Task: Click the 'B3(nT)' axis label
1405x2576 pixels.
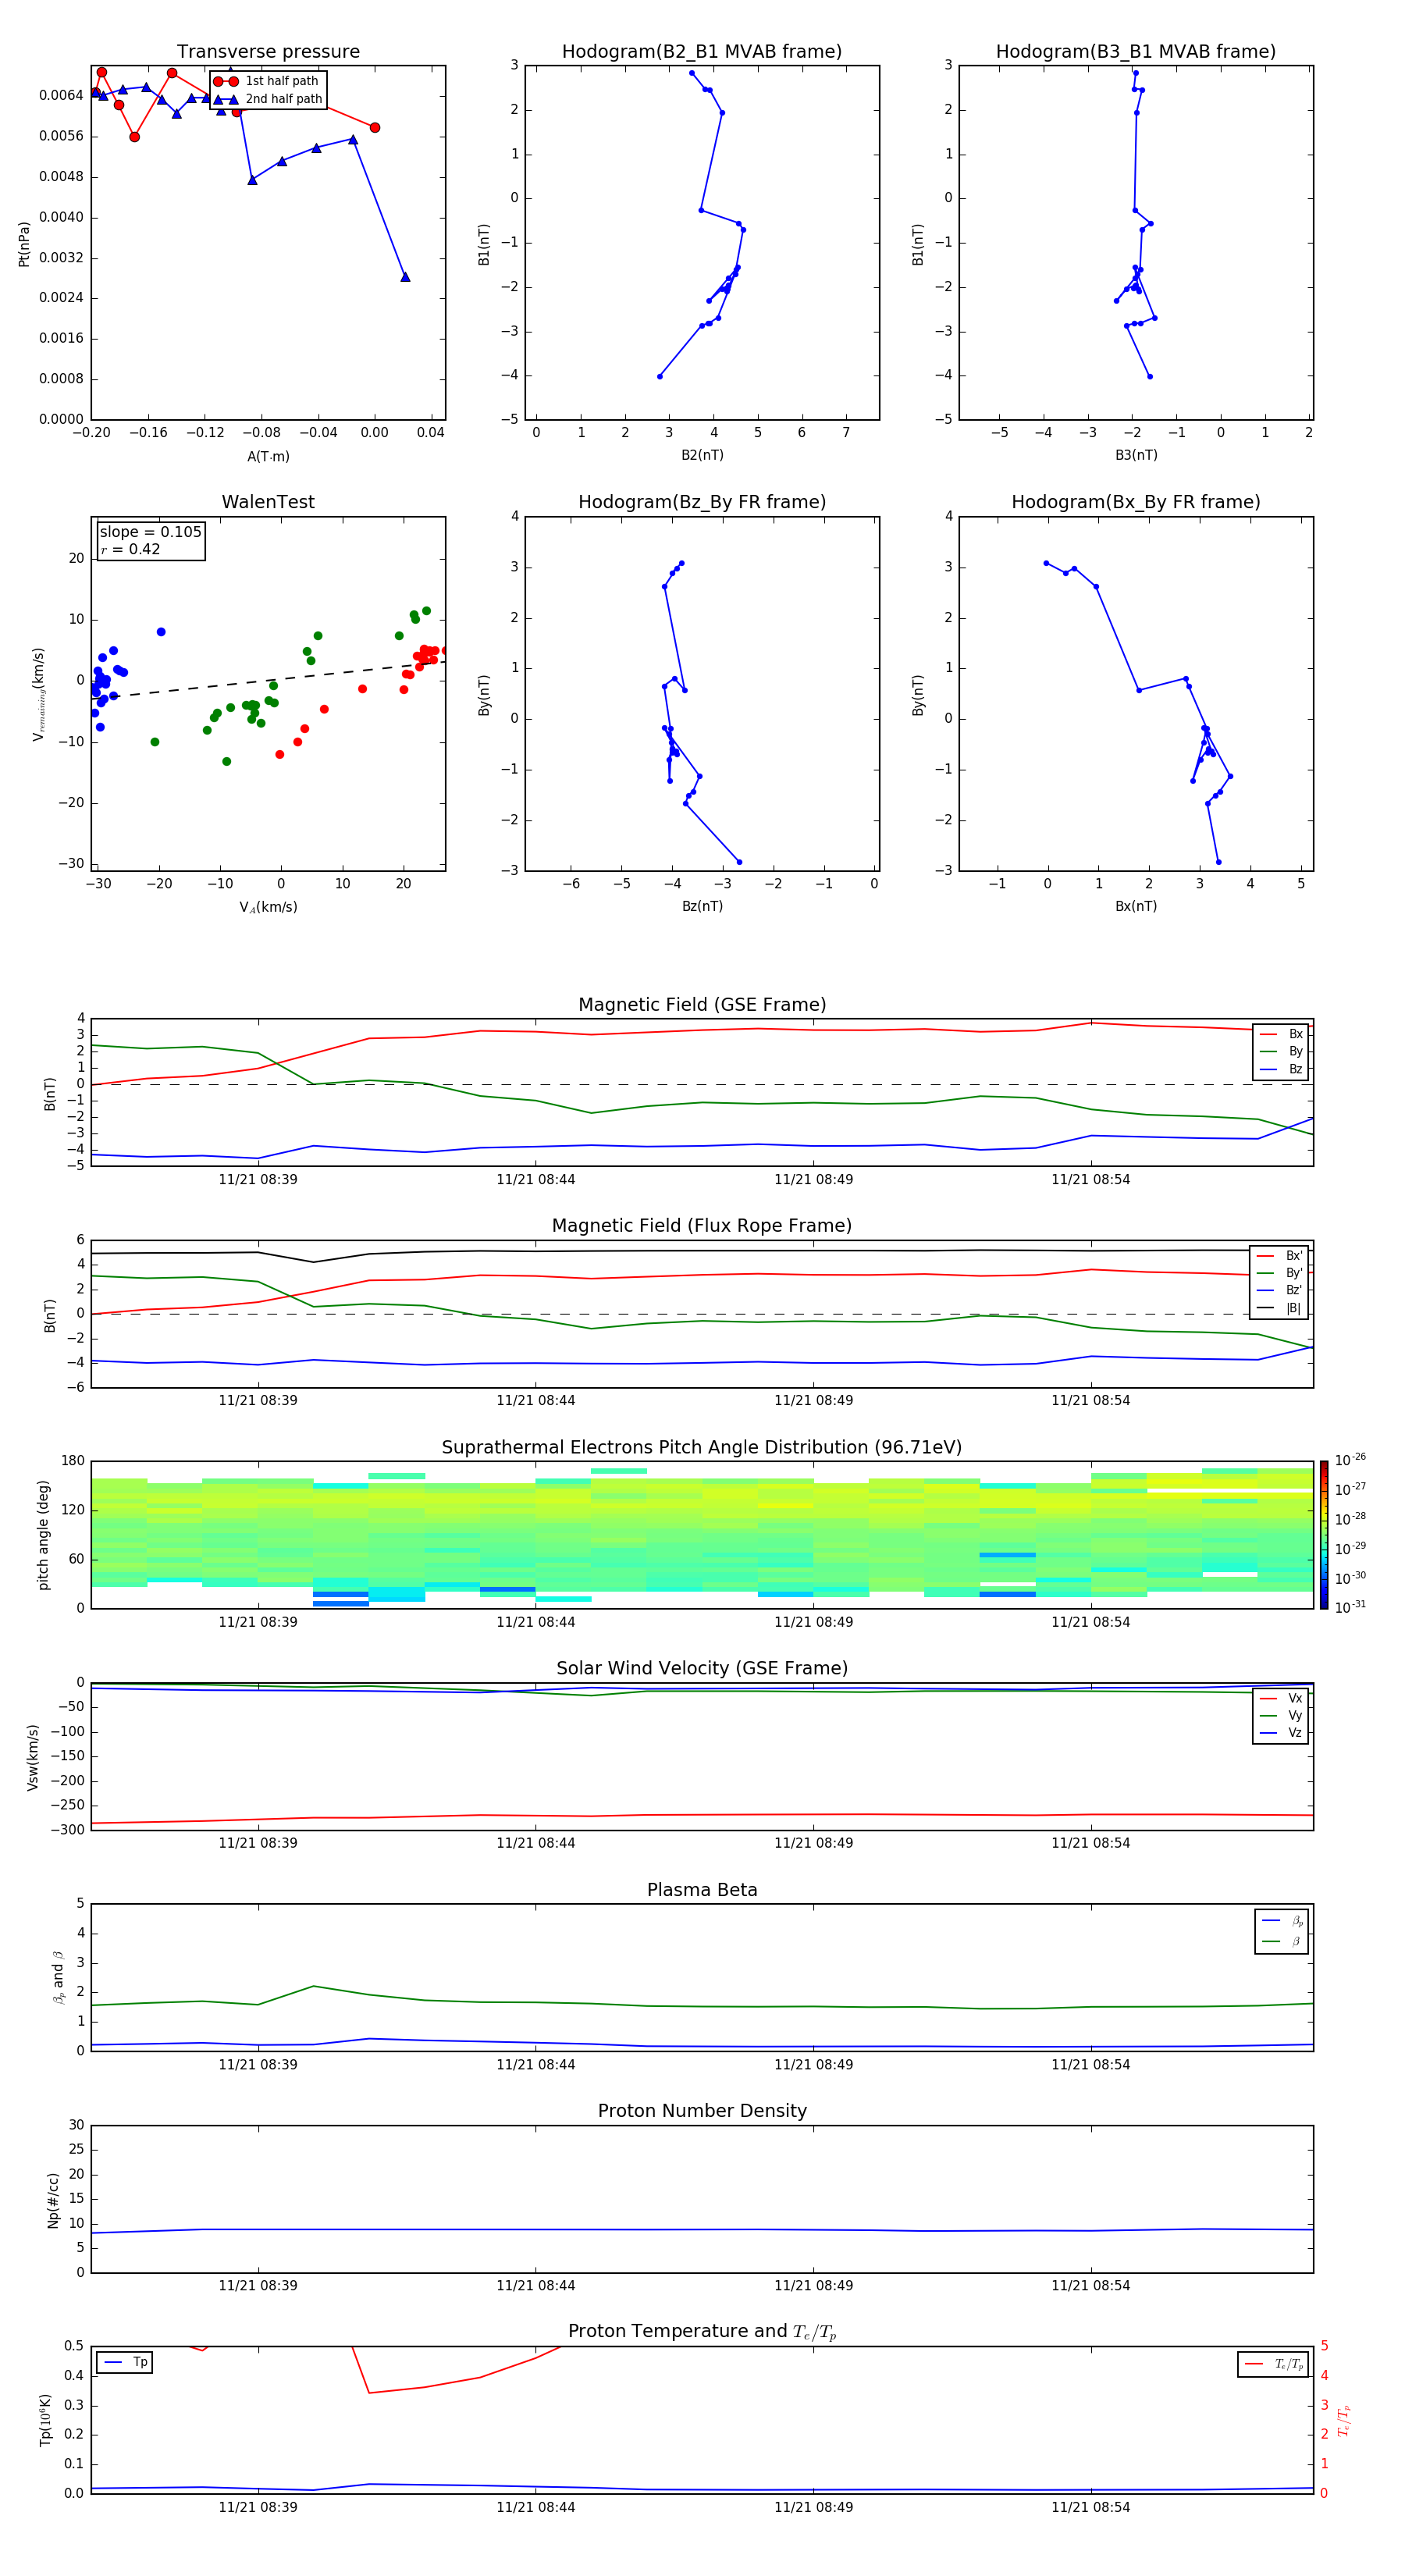Action: pos(1136,455)
